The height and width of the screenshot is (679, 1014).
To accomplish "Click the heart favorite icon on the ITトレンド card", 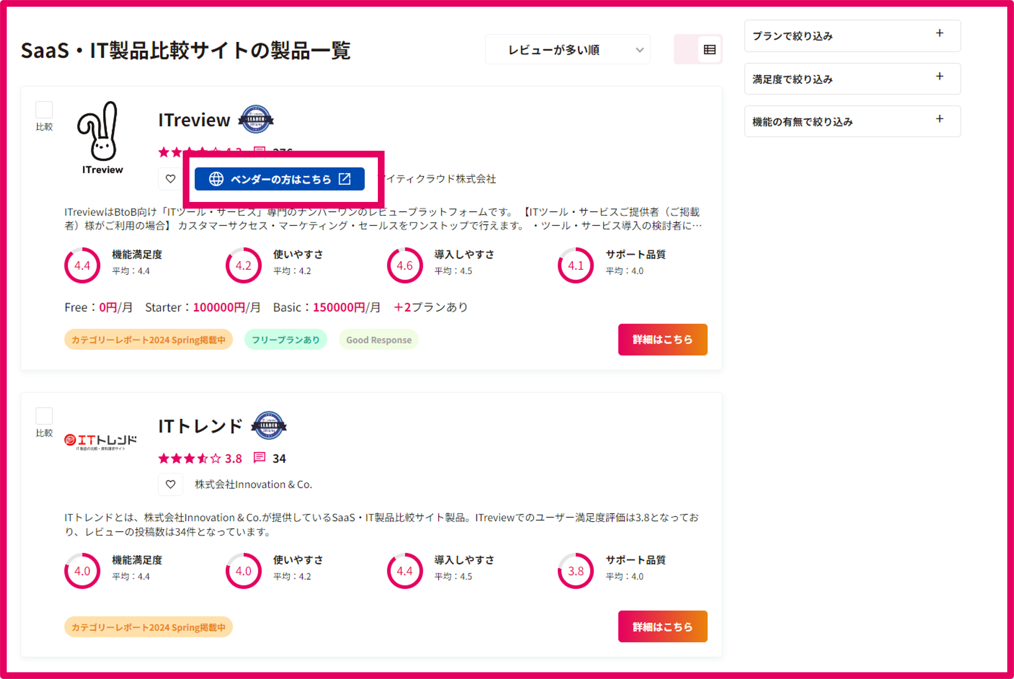I will tap(170, 484).
